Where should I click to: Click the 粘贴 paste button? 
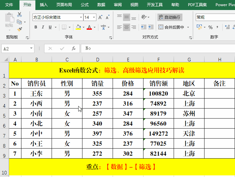click(9, 20)
